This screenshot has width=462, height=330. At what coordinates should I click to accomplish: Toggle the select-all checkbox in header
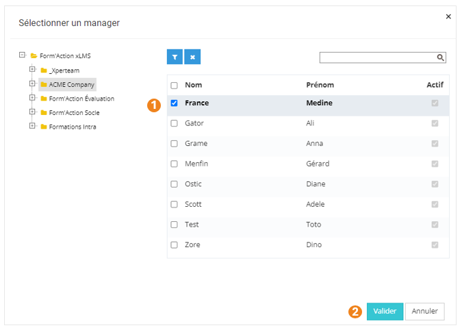coord(174,86)
